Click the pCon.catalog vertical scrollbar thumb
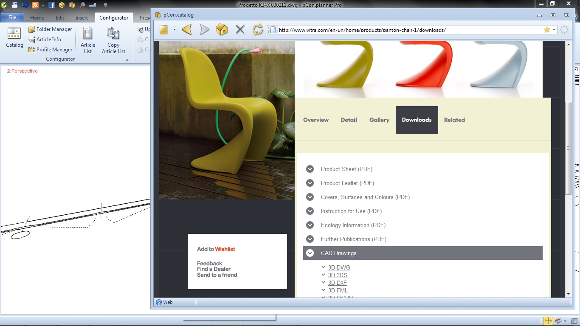 (568, 148)
